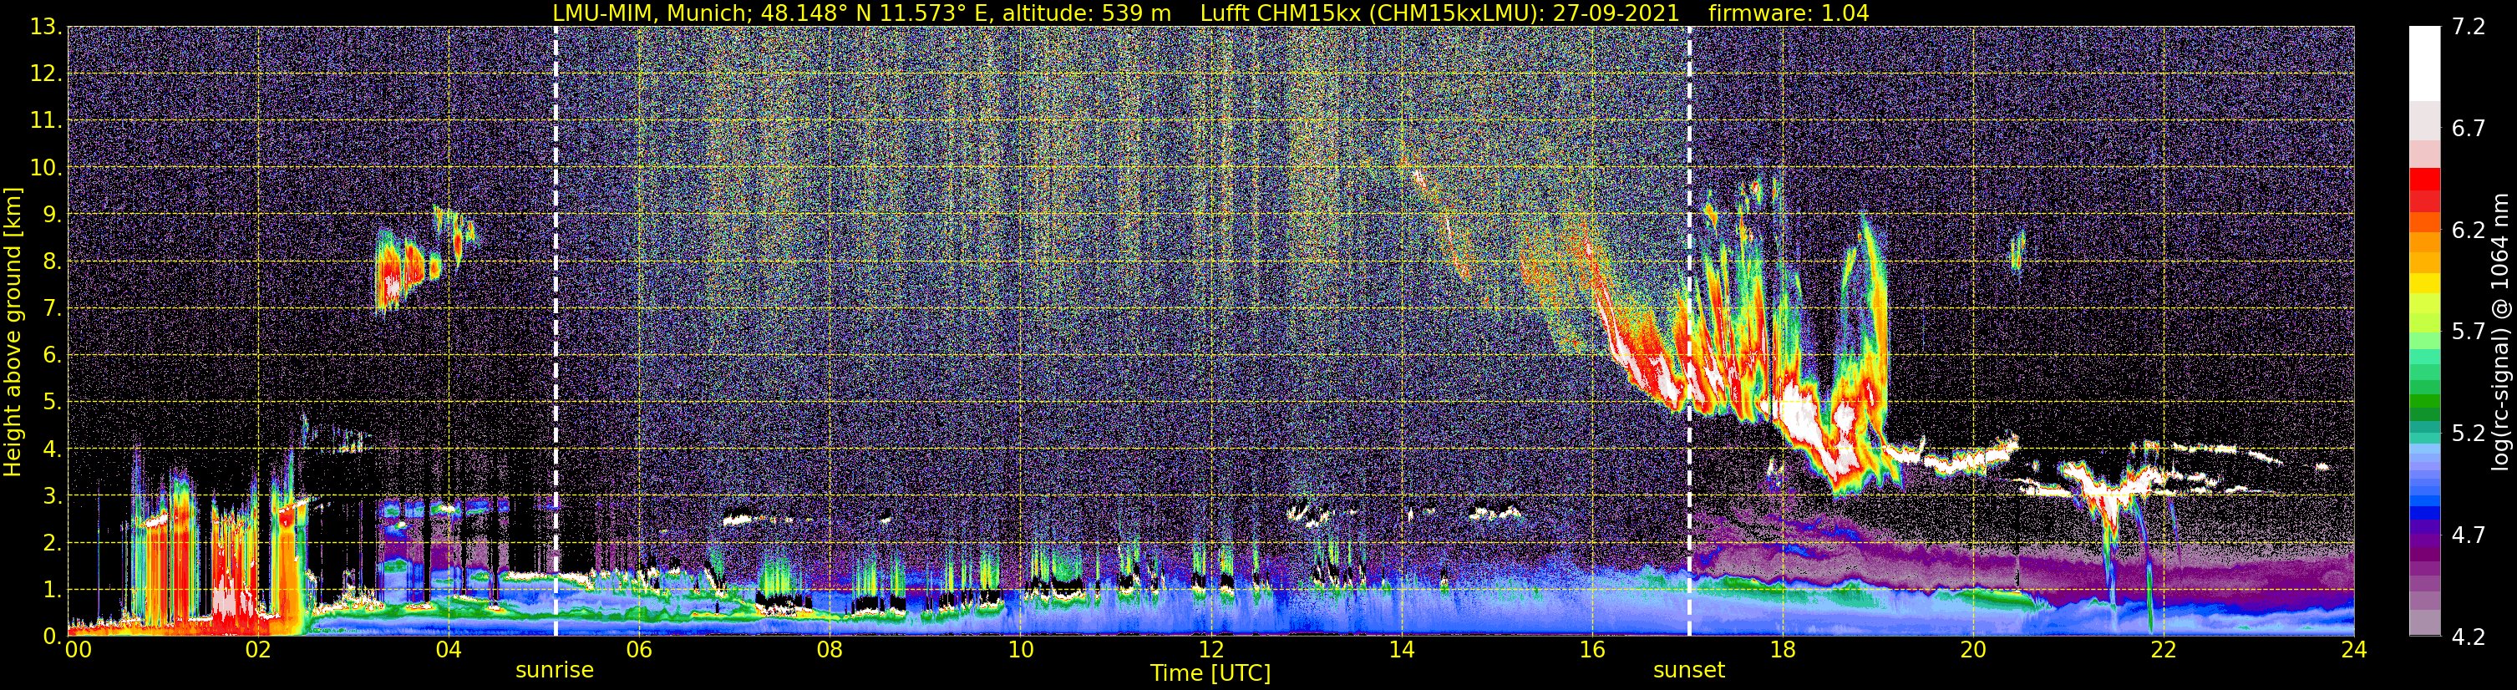Click the y-axis tick label '13.'
The image size is (2517, 690).
(45, 28)
